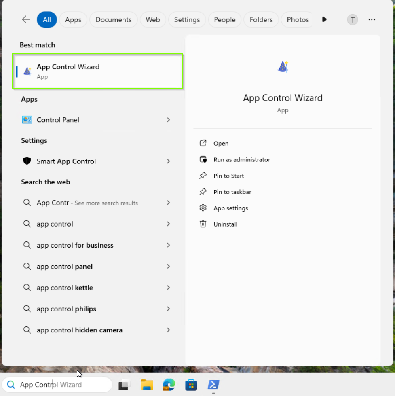Open Microsoft Store from the taskbar
Screen dimensions: 395x396
191,385
